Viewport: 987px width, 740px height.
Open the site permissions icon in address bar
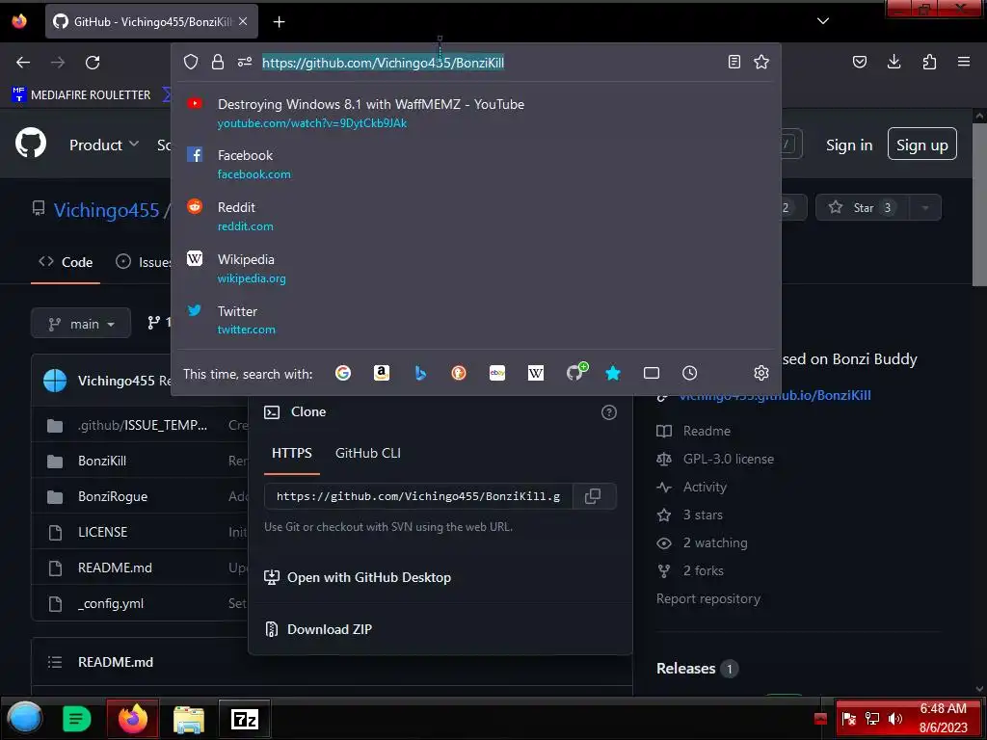point(244,62)
